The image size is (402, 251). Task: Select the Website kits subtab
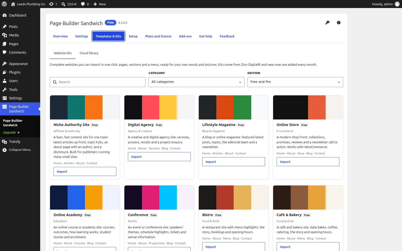point(63,53)
